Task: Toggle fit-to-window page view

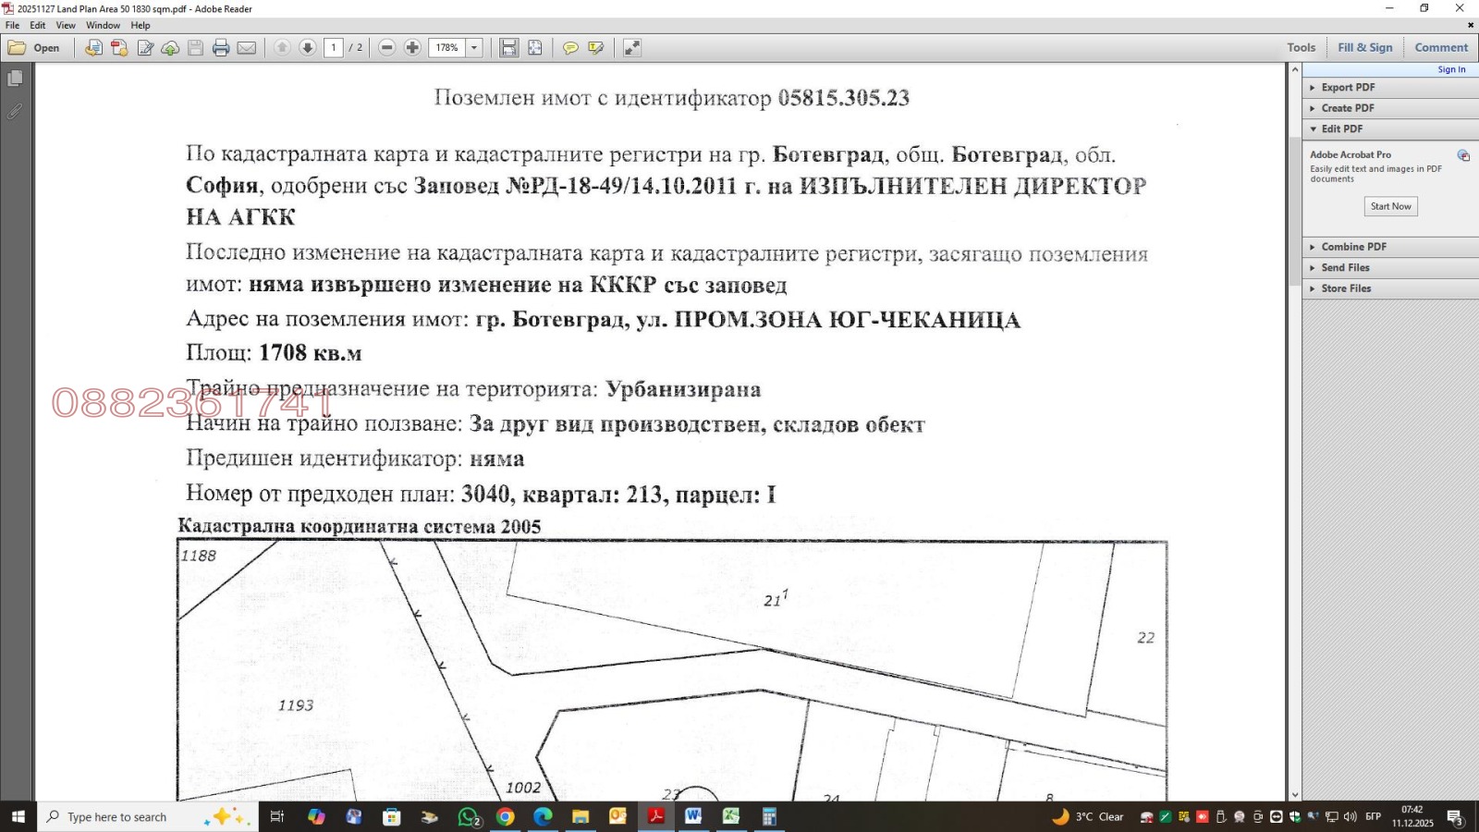Action: pos(534,47)
